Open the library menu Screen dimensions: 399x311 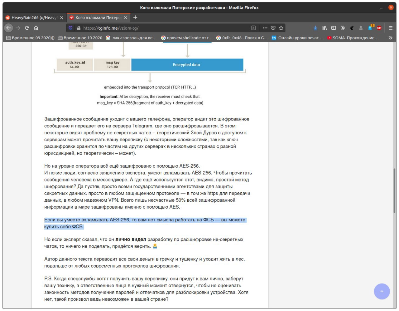[x=324, y=28]
